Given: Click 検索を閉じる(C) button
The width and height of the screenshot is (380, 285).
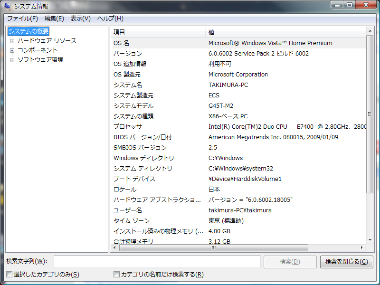Looking at the screenshot, I should [347, 262].
